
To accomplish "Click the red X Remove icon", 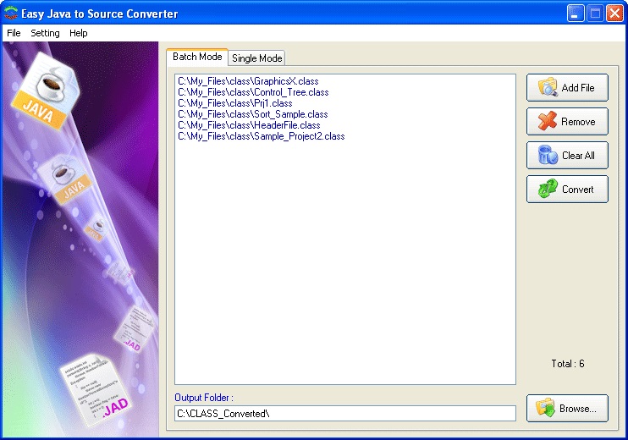I will (547, 121).
